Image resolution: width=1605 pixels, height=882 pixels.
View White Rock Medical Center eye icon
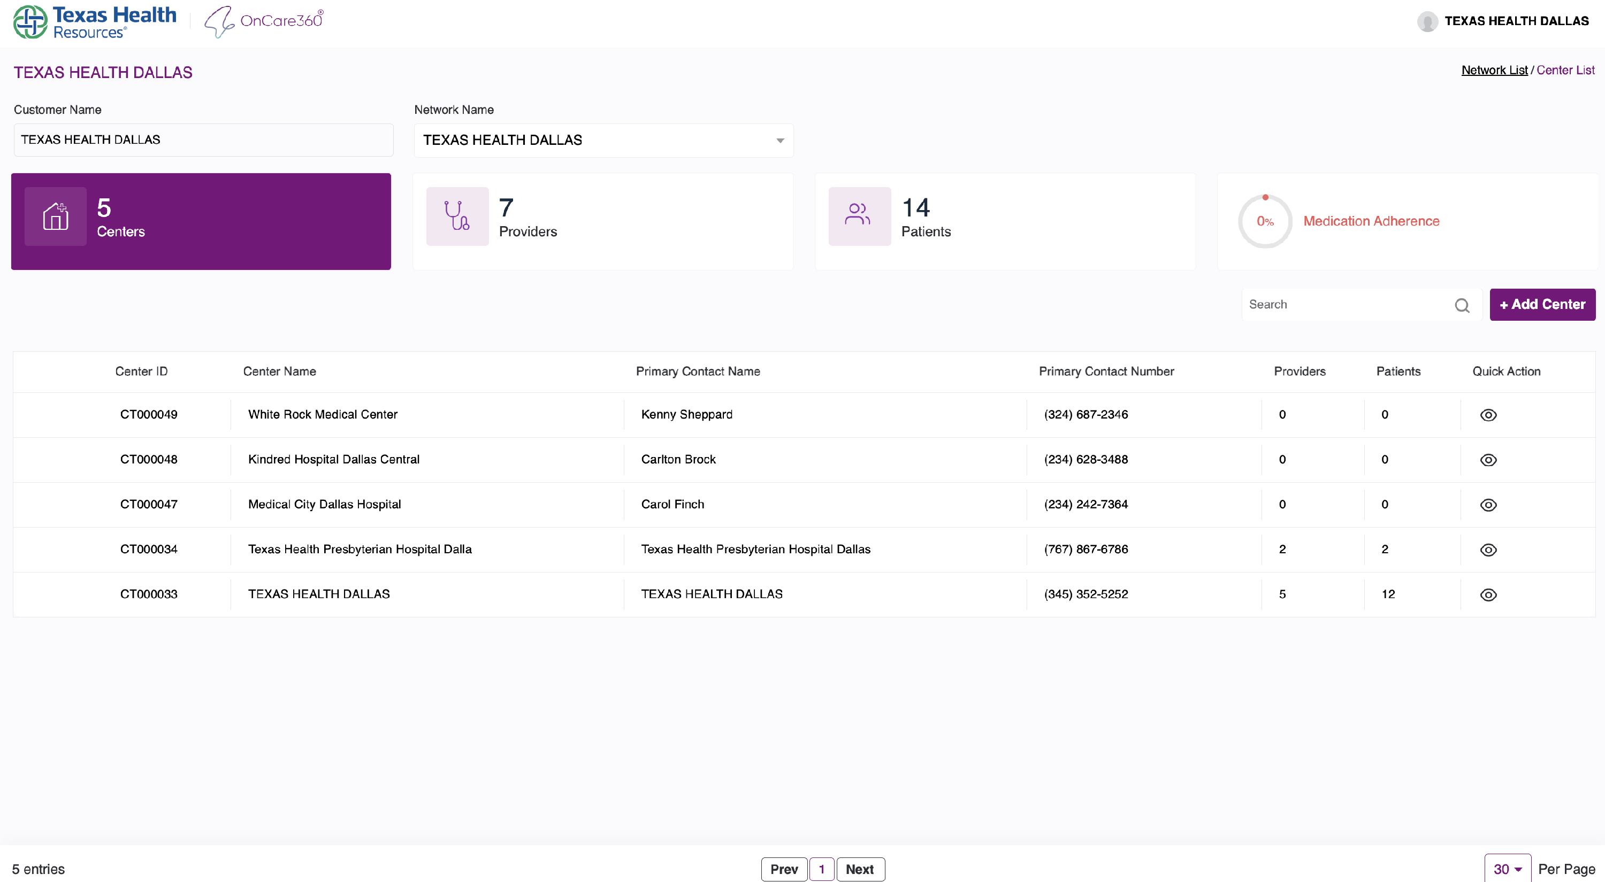1488,415
